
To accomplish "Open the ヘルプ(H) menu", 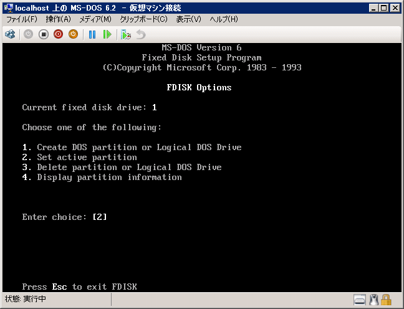I will (x=224, y=19).
